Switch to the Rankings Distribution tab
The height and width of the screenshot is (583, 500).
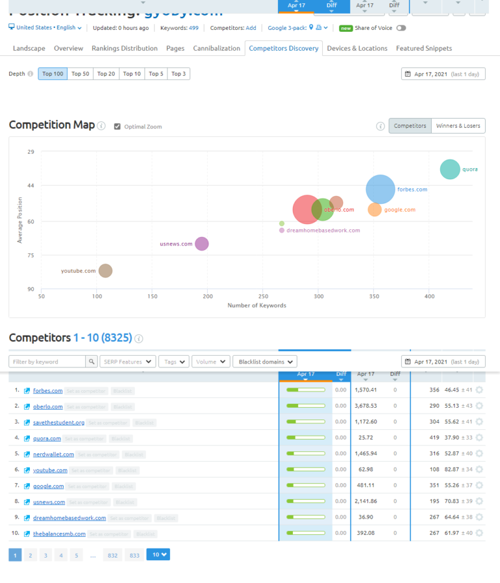coord(124,48)
